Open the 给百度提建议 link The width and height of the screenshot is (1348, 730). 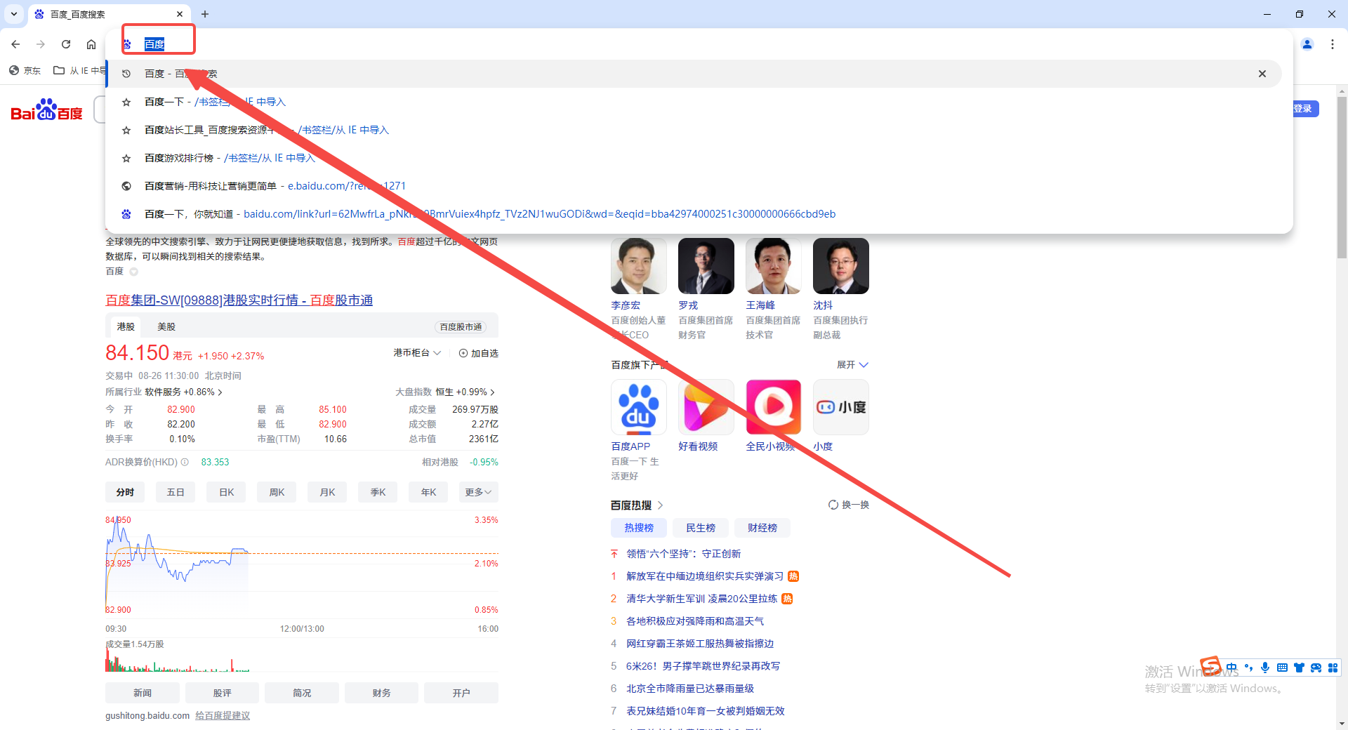pos(223,715)
